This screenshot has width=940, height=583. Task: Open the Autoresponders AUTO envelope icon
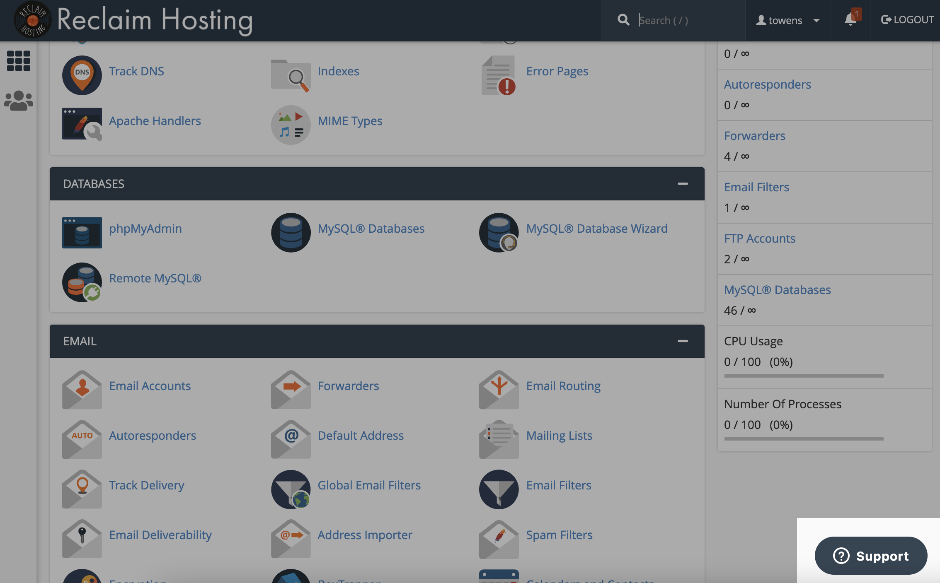click(82, 439)
